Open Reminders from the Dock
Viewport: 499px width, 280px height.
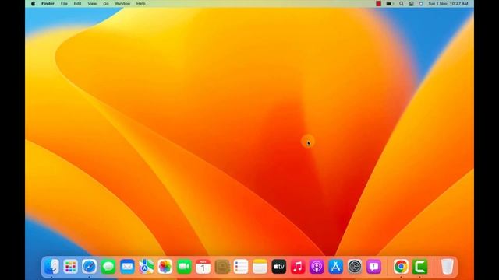241,266
